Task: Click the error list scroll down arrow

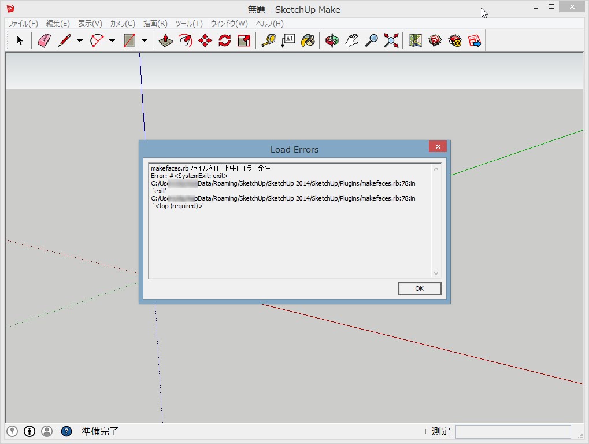Action: point(436,273)
